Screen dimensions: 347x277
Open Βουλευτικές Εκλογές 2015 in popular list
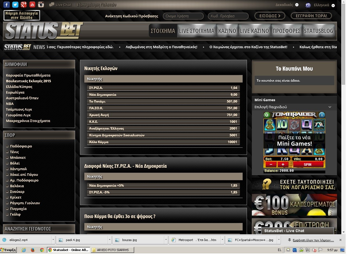[x=28, y=81]
